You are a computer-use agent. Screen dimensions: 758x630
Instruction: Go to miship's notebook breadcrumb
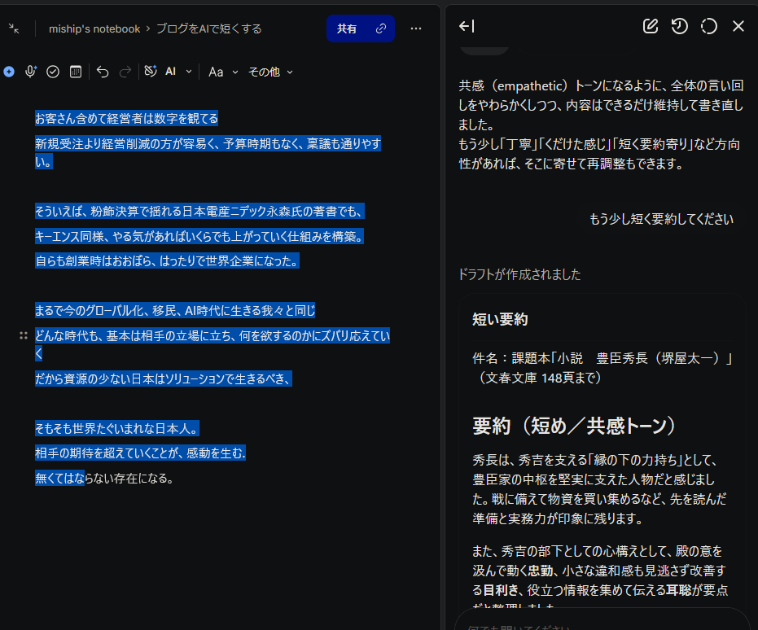(x=94, y=28)
